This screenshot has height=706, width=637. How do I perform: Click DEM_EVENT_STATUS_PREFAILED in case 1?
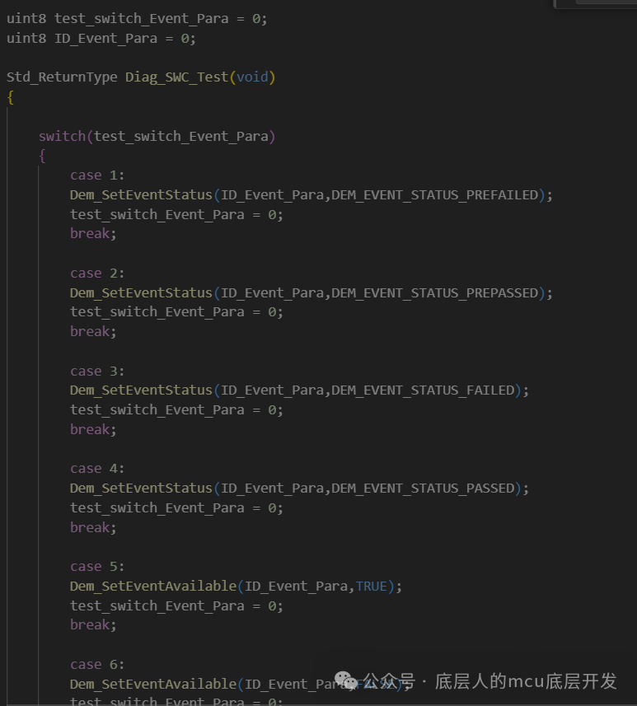pyautogui.click(x=434, y=195)
